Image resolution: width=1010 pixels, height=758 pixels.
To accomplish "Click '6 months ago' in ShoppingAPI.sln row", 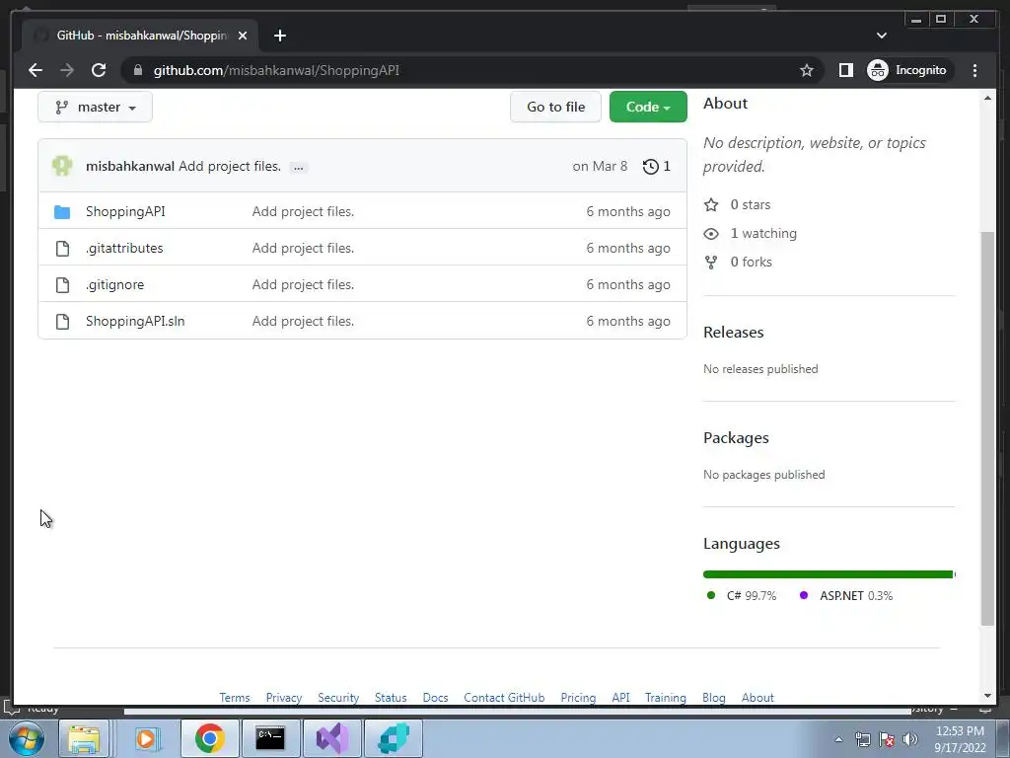I will [x=628, y=321].
